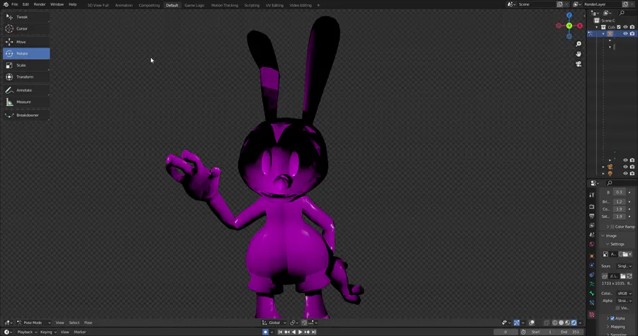Open the Armature data properties tab
The width and height of the screenshot is (638, 336).
(x=592, y=284)
